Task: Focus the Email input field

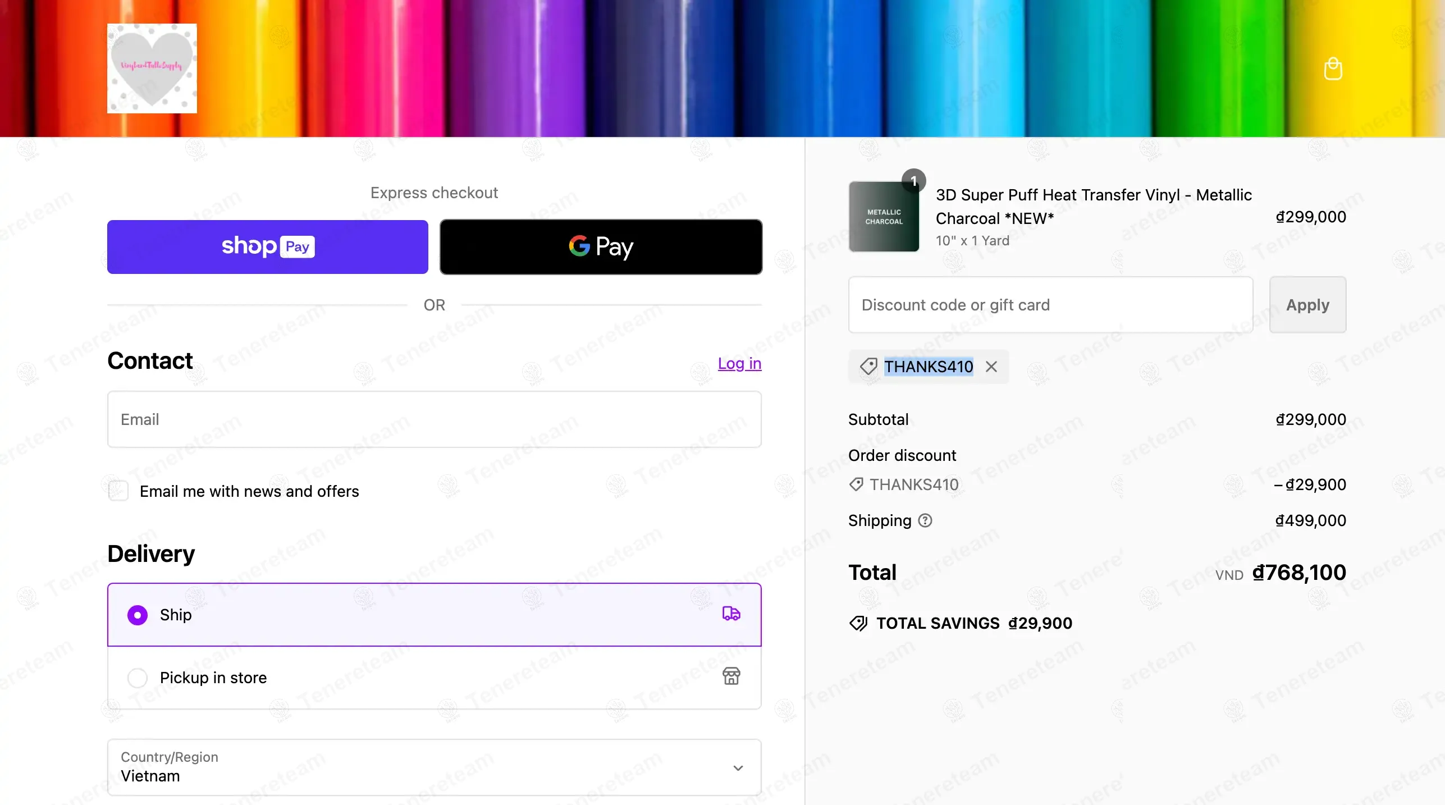Action: point(434,419)
